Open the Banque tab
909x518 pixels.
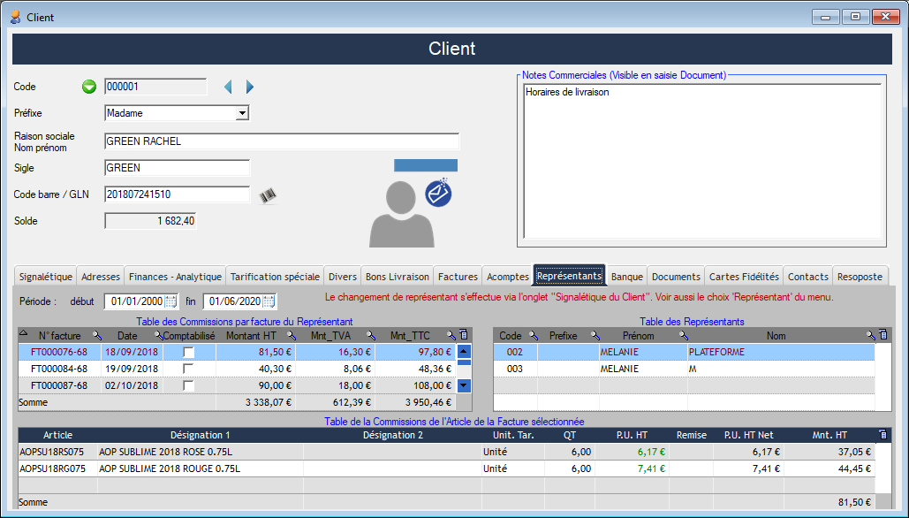[627, 277]
